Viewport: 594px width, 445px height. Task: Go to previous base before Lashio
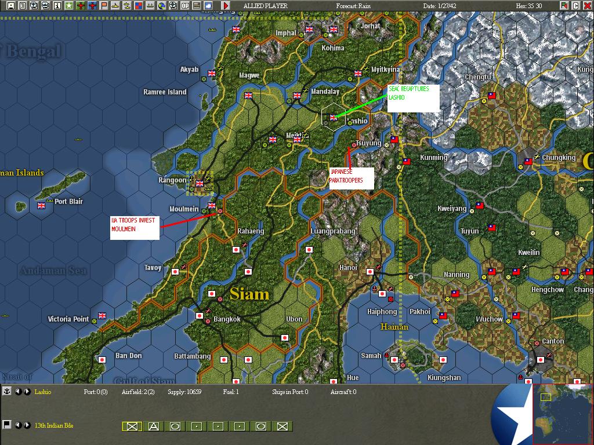point(18,392)
